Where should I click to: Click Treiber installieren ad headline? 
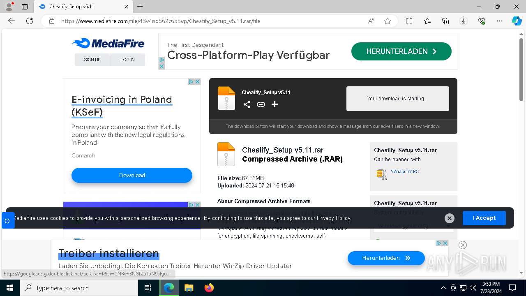[108, 253]
